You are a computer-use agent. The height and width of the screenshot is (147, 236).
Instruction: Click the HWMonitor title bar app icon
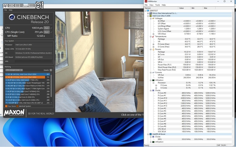pyautogui.click(x=146, y=1)
